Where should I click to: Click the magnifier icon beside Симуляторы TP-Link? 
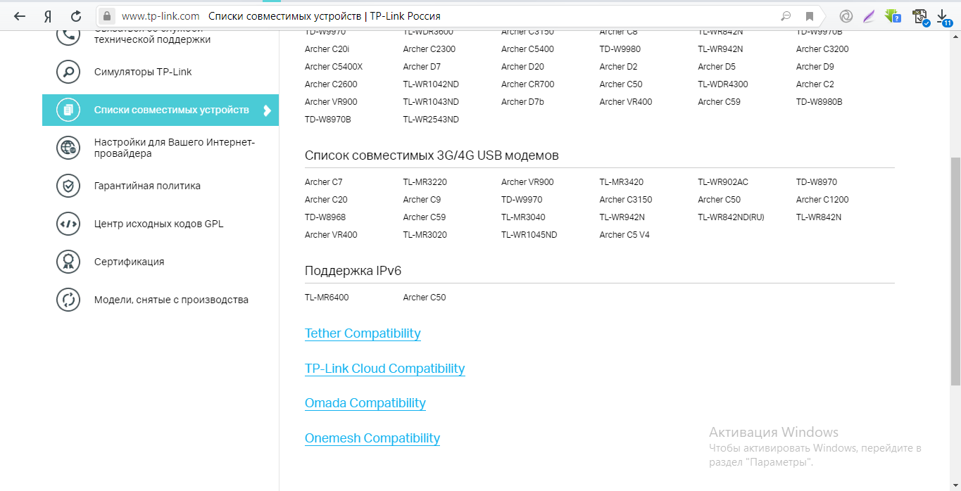pos(68,72)
